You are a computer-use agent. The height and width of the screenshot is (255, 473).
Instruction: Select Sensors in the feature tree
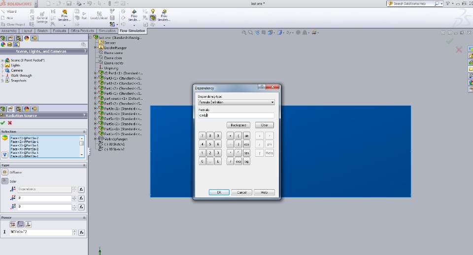[110, 43]
